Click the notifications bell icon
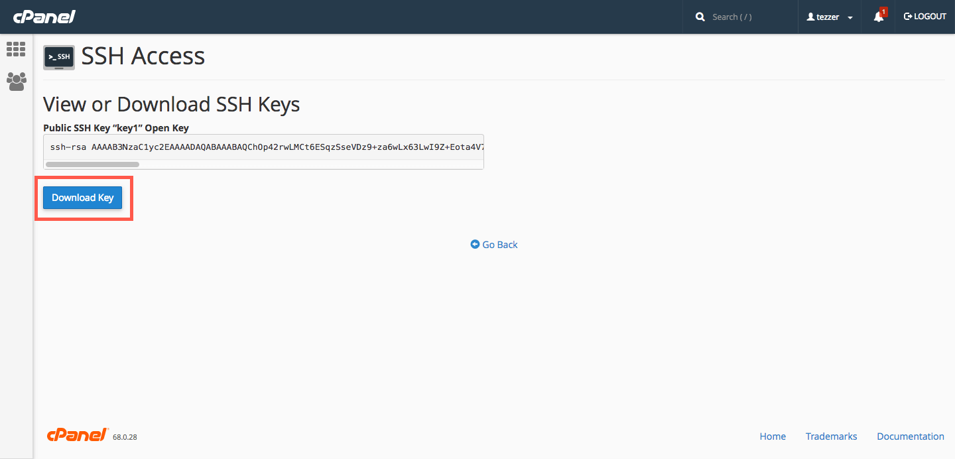Screen dimensions: 955x459 click(x=879, y=17)
